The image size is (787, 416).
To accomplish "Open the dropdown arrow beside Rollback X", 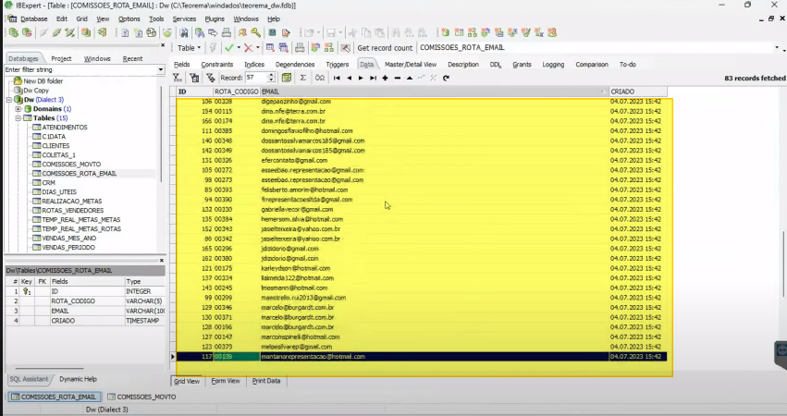I will pyautogui.click(x=258, y=48).
